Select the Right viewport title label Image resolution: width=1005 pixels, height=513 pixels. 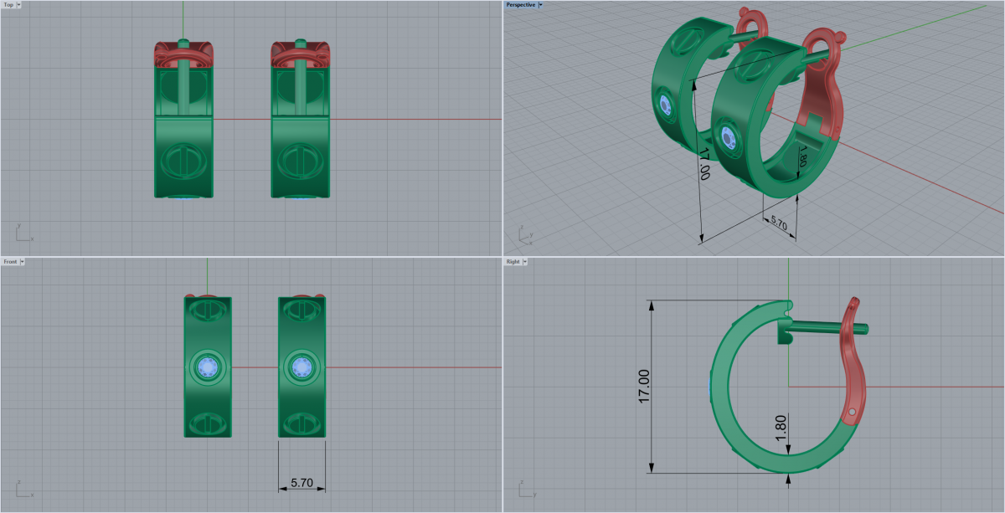point(513,262)
